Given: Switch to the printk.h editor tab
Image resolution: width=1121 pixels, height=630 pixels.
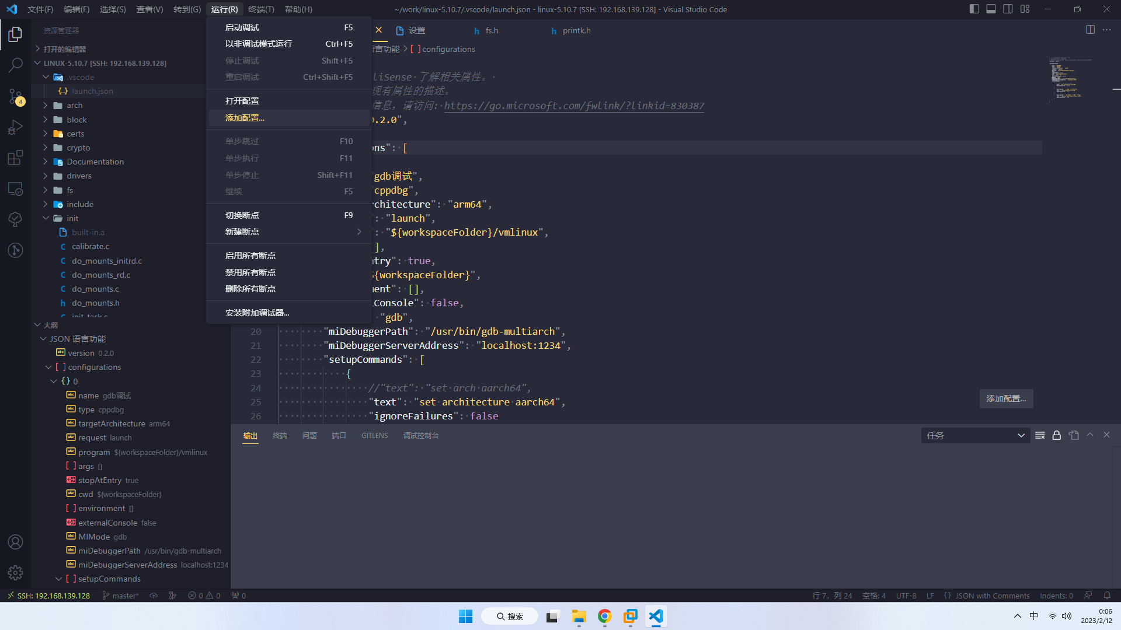Looking at the screenshot, I should pyautogui.click(x=576, y=30).
